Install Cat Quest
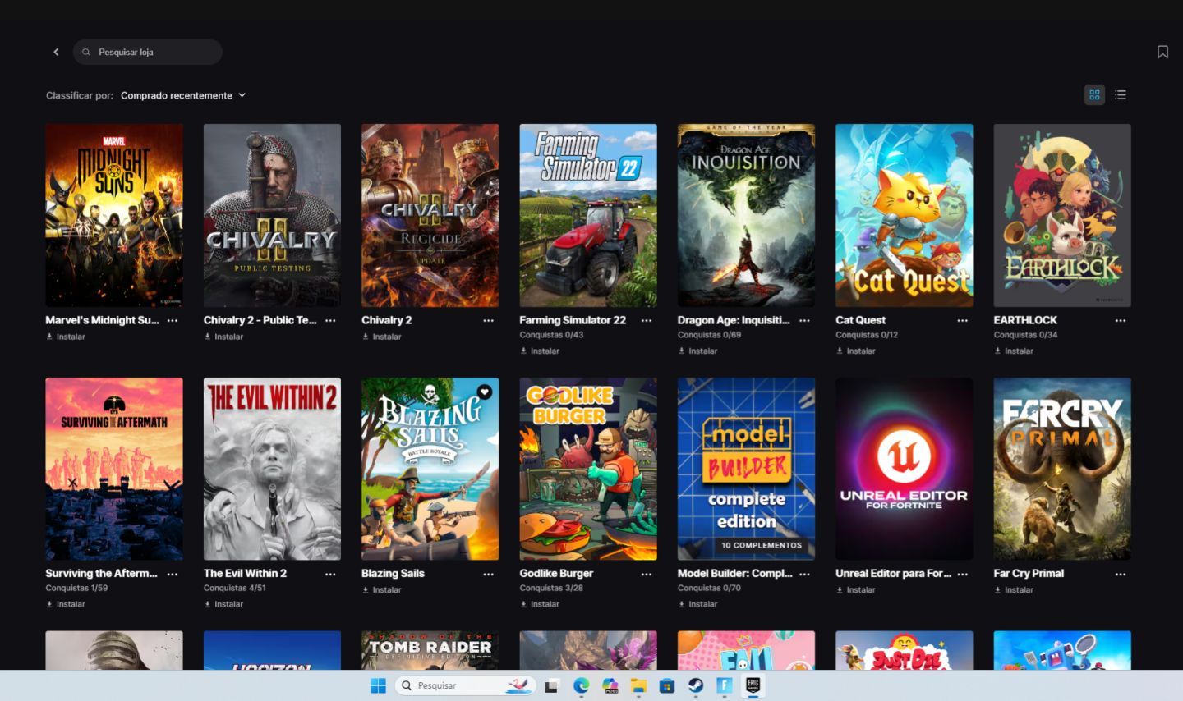Viewport: 1183px width, 701px height. point(856,350)
